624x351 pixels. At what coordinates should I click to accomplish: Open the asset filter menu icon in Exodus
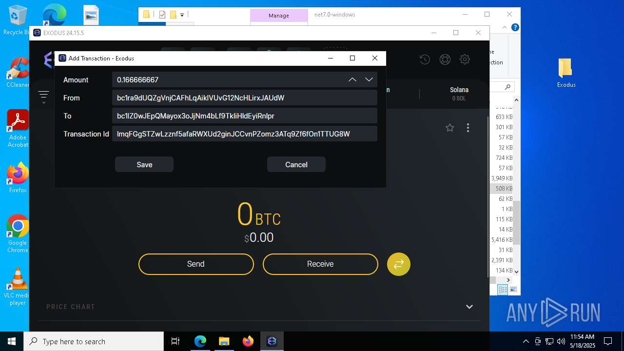(43, 96)
